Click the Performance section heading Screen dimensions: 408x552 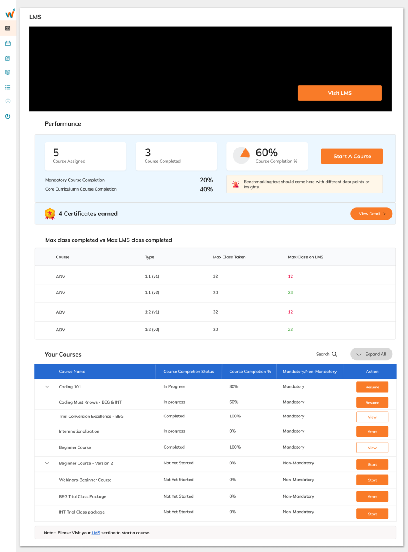63,124
